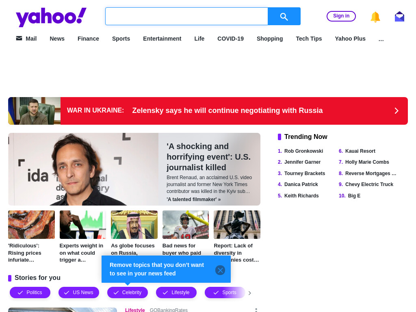Viewport: 416px width, 312px height.
Task: Expand more navigation items with ellipsis
Action: coord(381,39)
